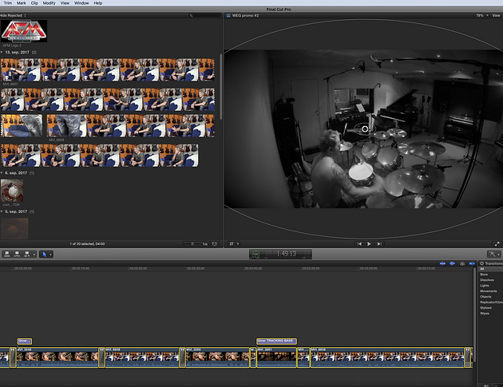Go to next edit point

click(x=379, y=244)
